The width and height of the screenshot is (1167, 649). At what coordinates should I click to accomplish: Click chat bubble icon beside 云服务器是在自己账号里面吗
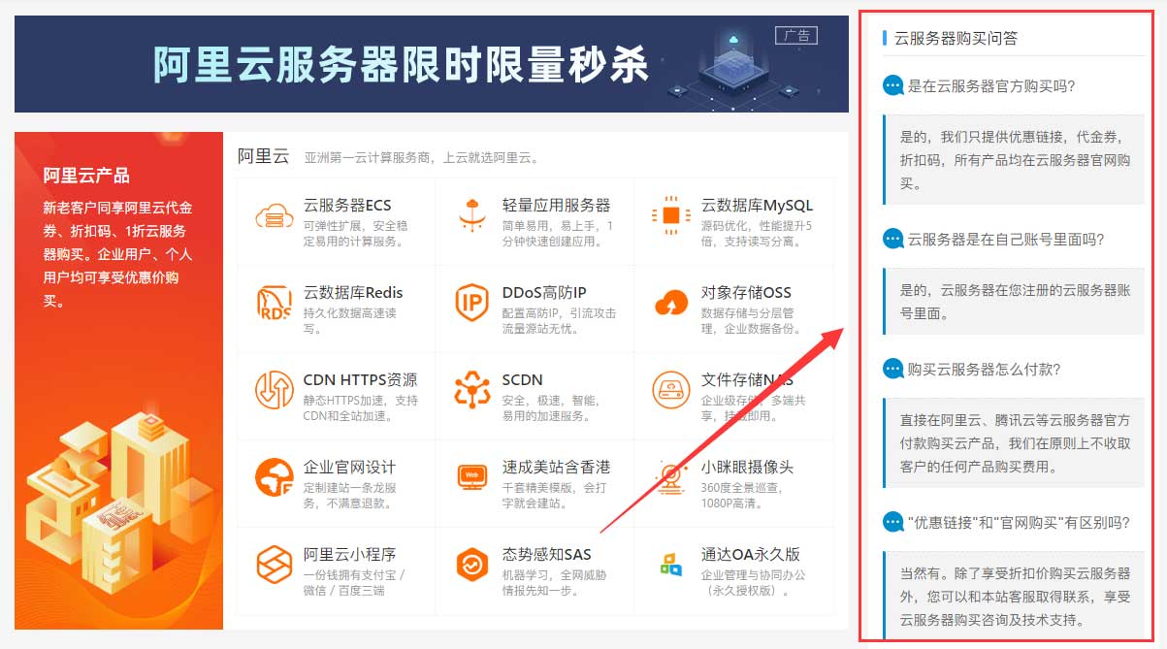click(893, 239)
